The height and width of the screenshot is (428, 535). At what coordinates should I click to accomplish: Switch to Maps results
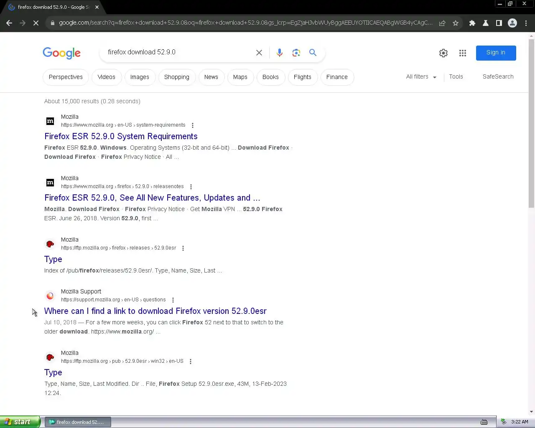point(240,77)
